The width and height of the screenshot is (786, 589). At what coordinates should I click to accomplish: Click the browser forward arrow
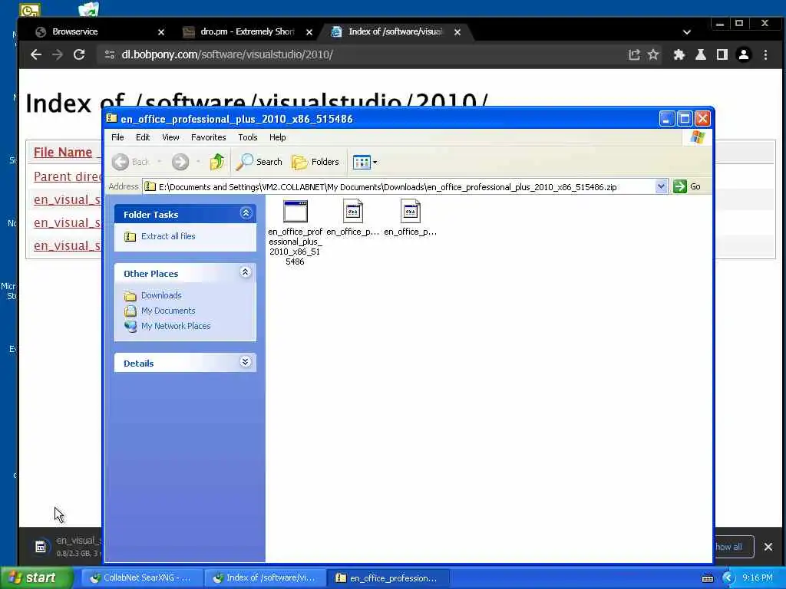(58, 54)
